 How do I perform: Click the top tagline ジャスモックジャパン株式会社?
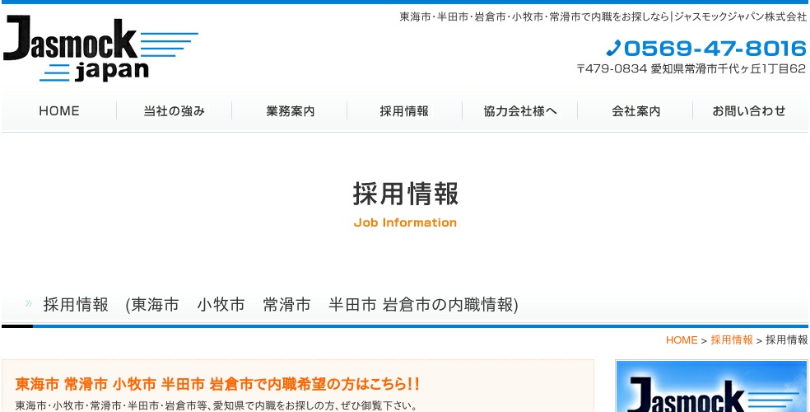coord(603,16)
